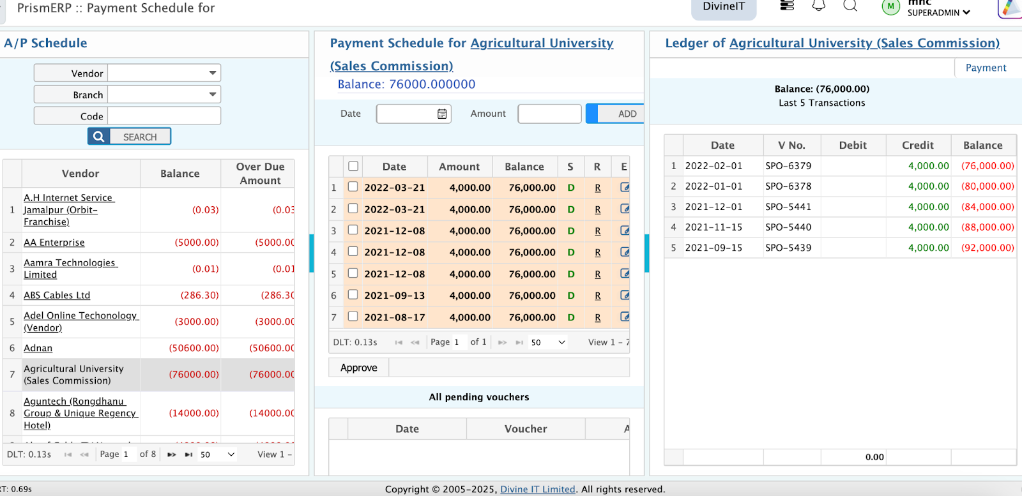Open Adnan vendor link

pyautogui.click(x=38, y=348)
